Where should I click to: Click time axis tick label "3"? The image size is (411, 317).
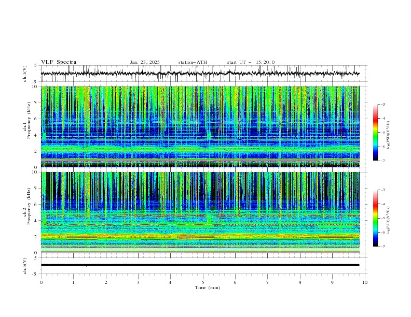pos(138,282)
